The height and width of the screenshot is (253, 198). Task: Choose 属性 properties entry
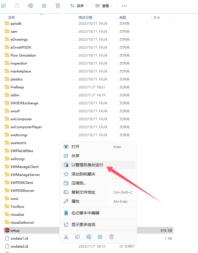tap(98, 201)
